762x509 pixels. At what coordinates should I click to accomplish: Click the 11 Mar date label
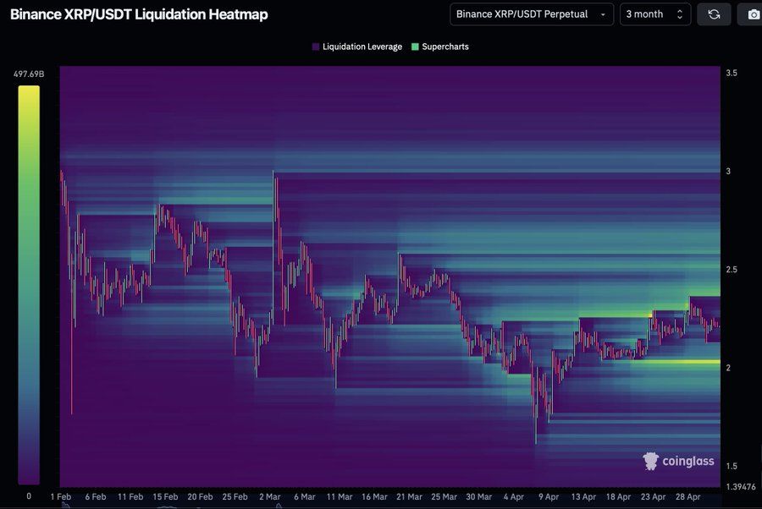[x=340, y=497]
